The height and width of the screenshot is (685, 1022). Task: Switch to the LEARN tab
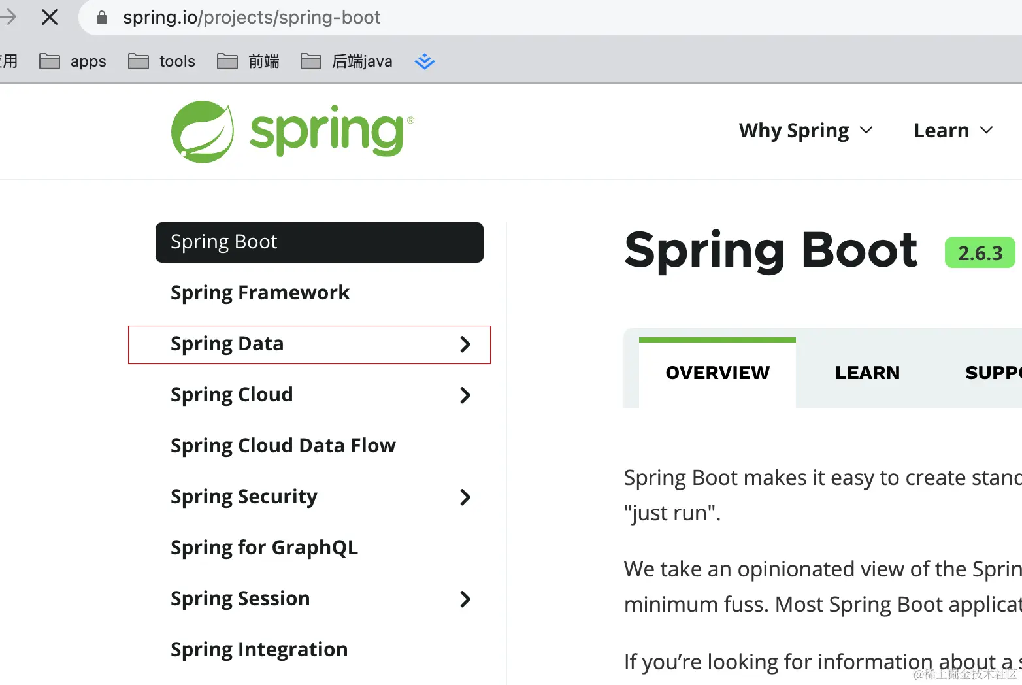[867, 373]
